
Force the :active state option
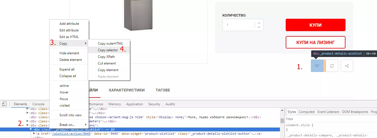click(x=69, y=86)
